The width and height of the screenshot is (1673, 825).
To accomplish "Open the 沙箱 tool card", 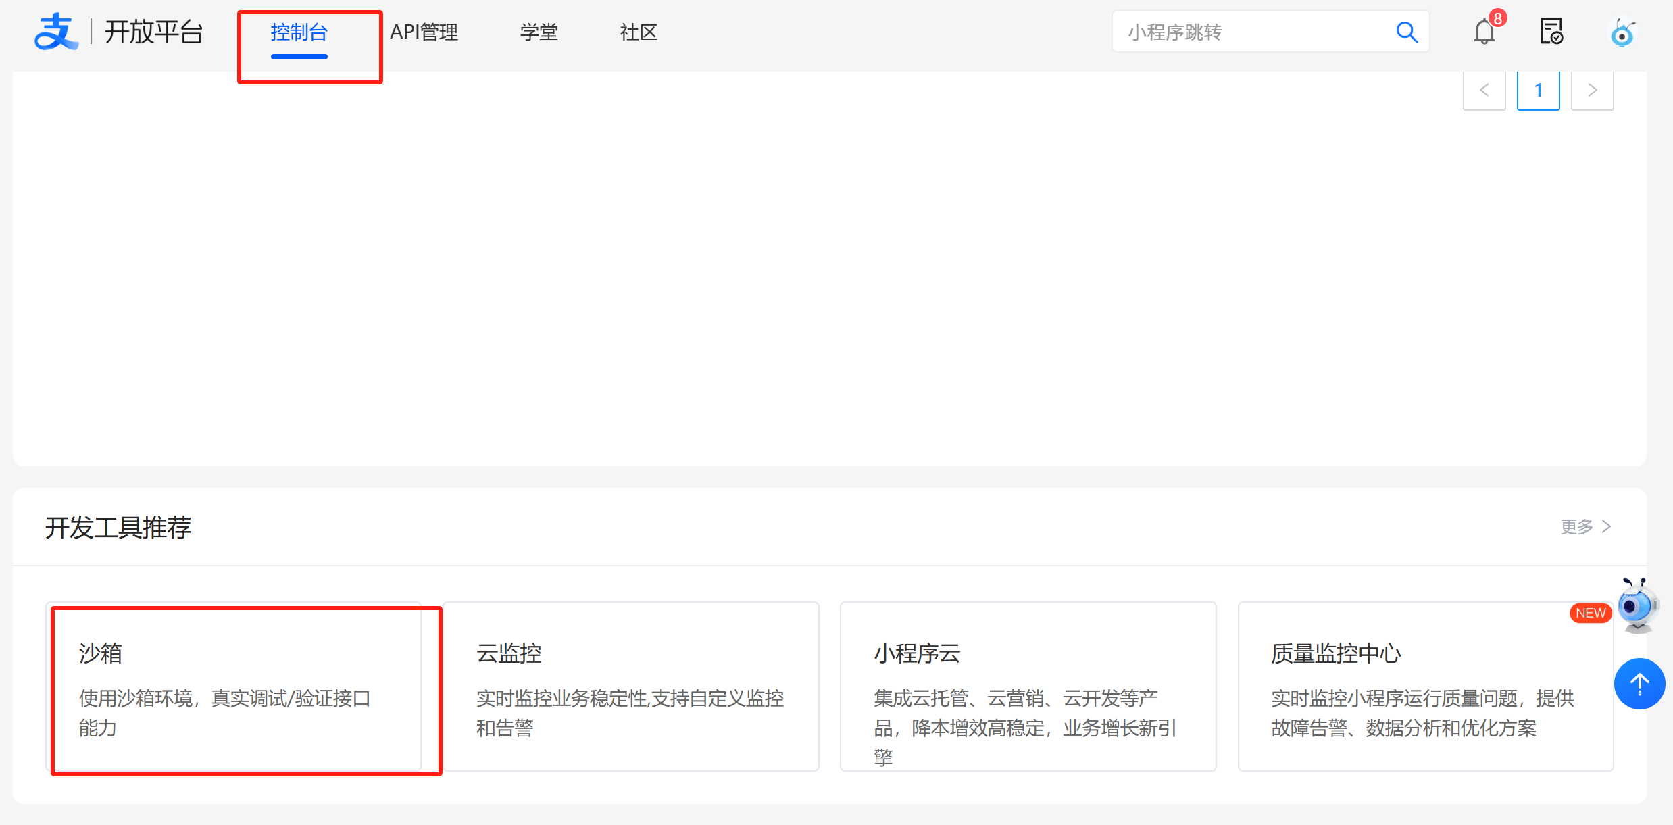I will click(234, 686).
